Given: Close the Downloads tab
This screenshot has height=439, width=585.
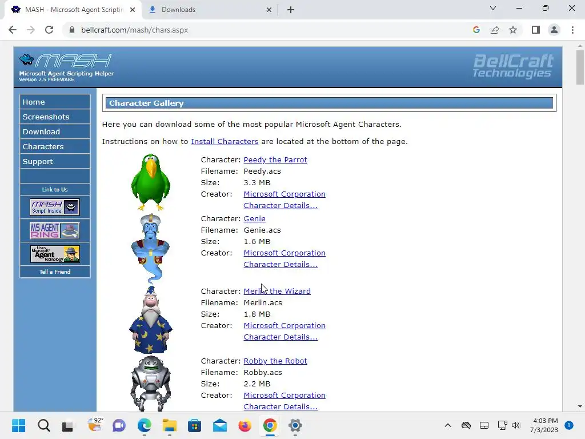Looking at the screenshot, I should click(269, 10).
